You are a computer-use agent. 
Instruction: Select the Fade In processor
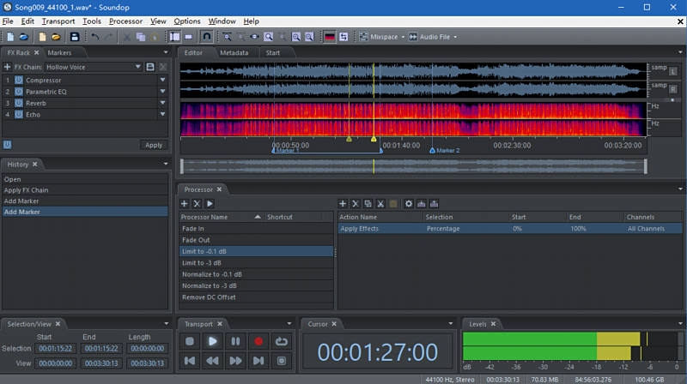click(x=256, y=228)
